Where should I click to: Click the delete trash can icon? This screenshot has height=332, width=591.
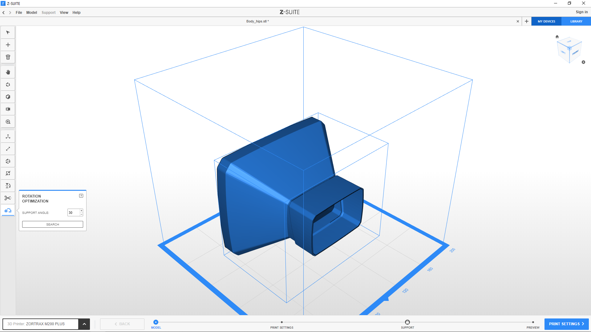(x=8, y=57)
